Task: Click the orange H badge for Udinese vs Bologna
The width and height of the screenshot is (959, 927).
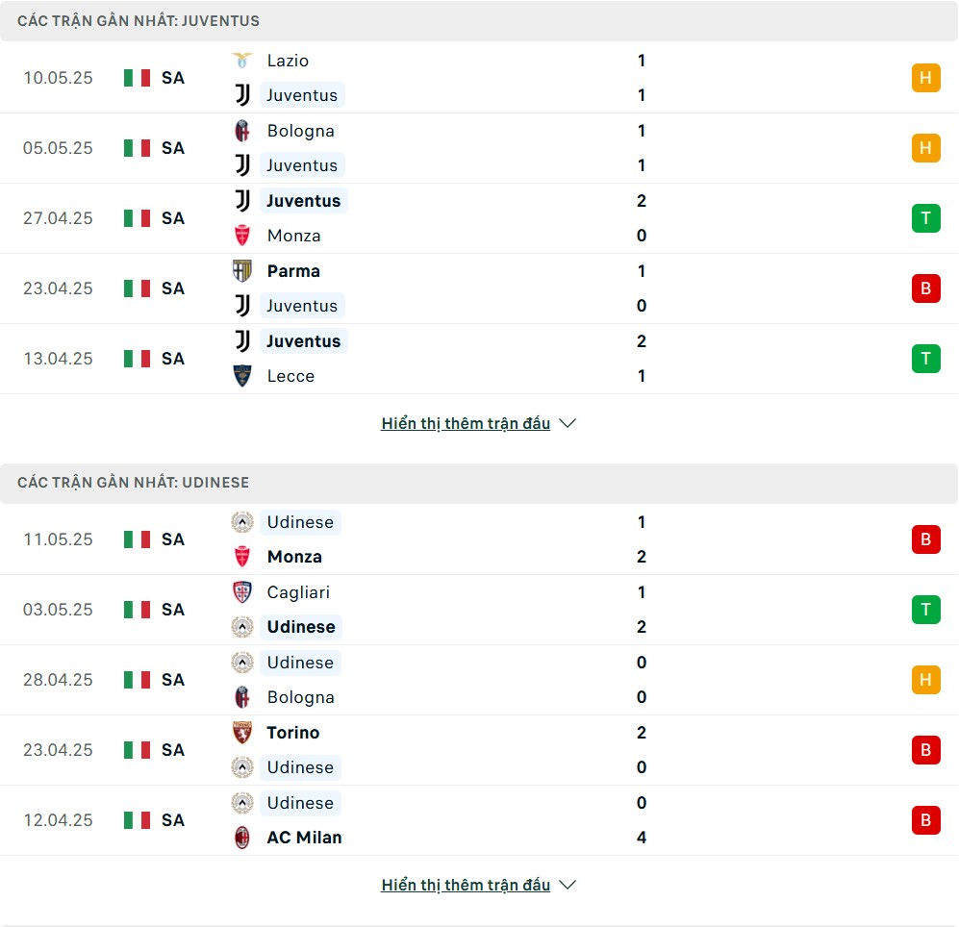Action: point(925,679)
